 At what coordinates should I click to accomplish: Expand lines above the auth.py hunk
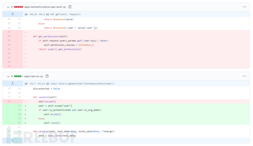(x=12, y=14)
